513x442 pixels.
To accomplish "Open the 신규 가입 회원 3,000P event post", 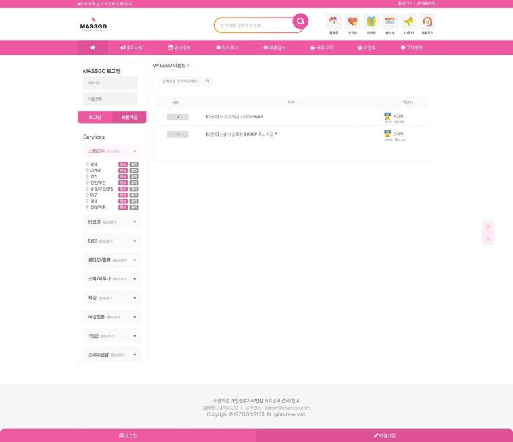I will pos(239,134).
